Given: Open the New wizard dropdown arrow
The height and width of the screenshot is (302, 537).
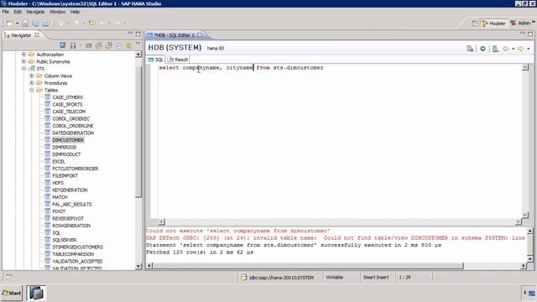Looking at the screenshot, I should 17,23.
